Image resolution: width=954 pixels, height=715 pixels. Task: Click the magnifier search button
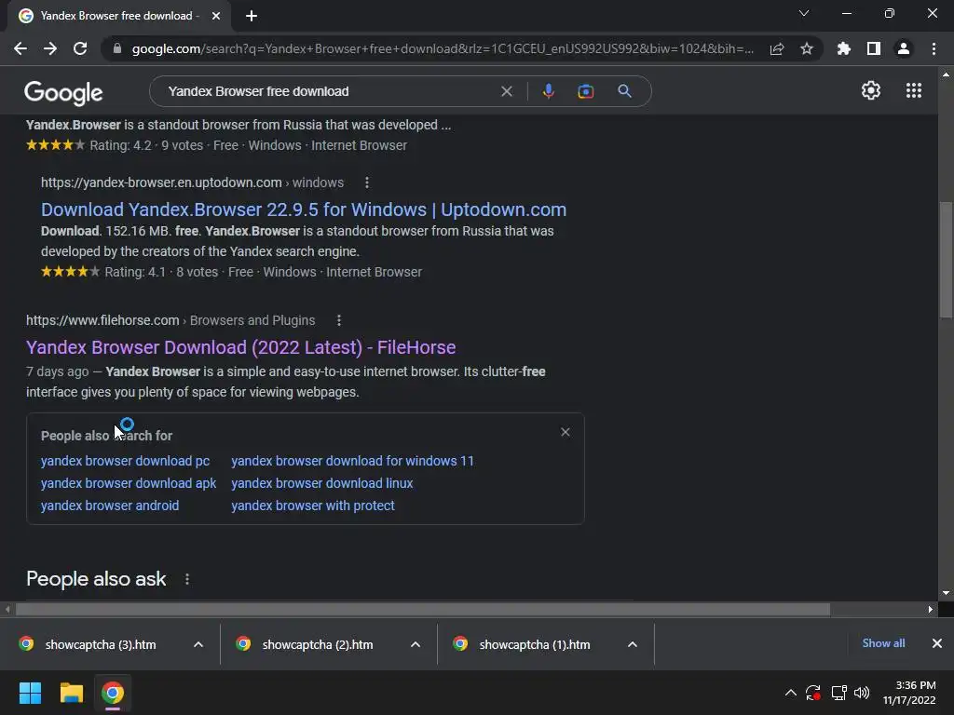tap(624, 91)
